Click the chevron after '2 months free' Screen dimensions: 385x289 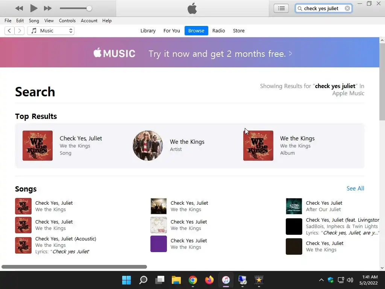(x=291, y=53)
